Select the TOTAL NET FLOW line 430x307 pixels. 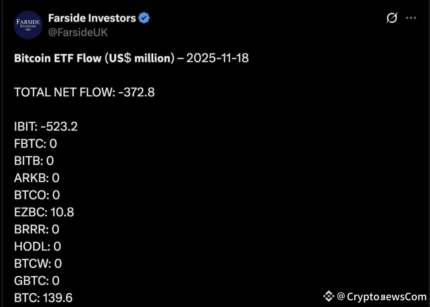(84, 92)
